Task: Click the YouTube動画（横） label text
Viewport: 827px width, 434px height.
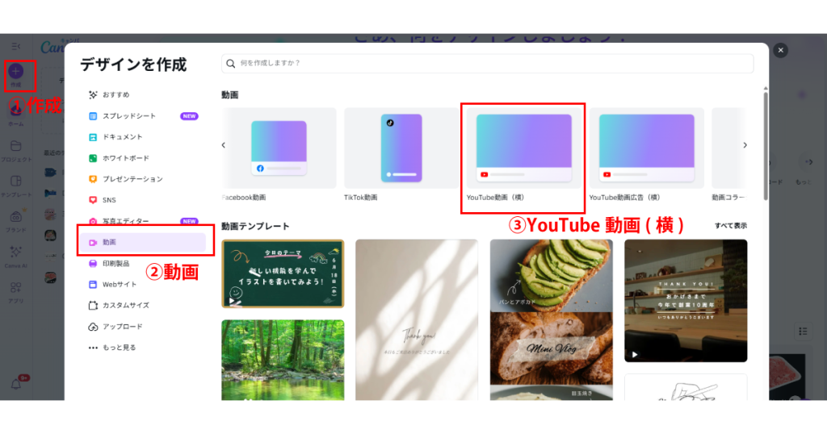Action: [x=495, y=198]
